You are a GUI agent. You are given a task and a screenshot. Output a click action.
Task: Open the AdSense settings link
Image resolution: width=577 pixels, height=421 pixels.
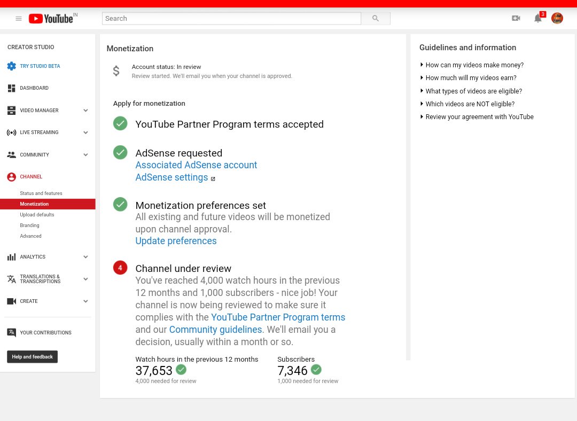point(172,177)
